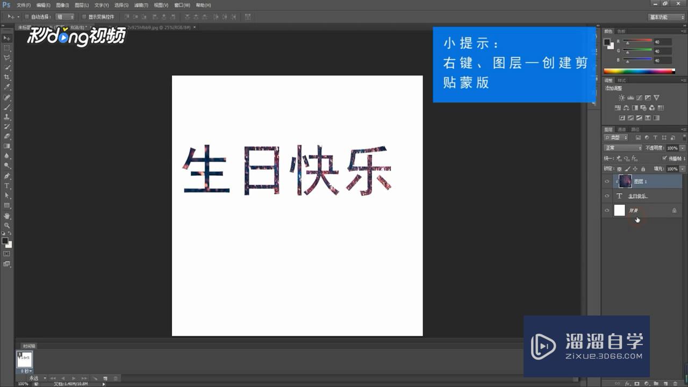Play the timeline animation
Screen dimensions: 688x387
click(74, 378)
